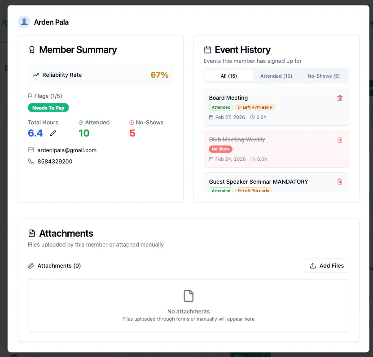Delete the Club Meeting Weekly event entry
The height and width of the screenshot is (357, 373).
[x=340, y=140]
